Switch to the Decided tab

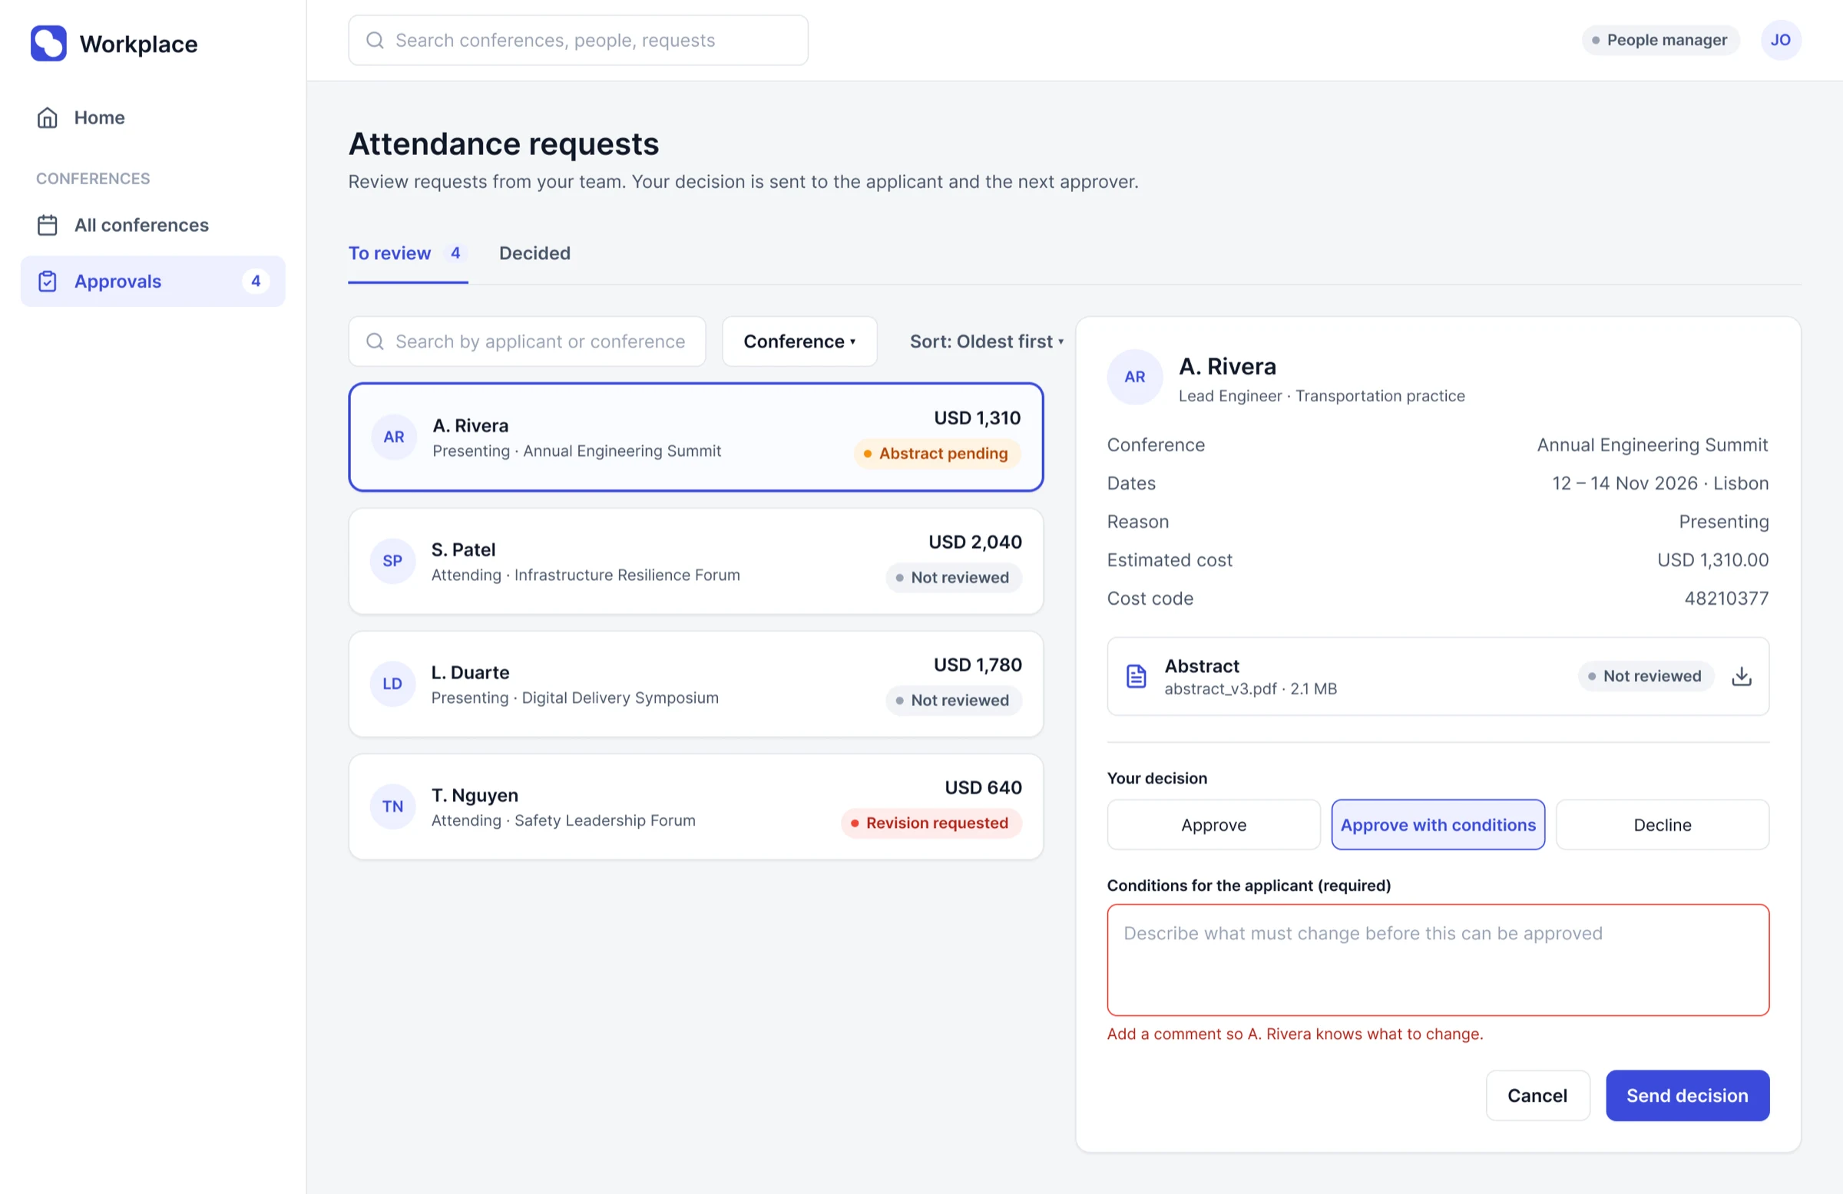pyautogui.click(x=534, y=254)
